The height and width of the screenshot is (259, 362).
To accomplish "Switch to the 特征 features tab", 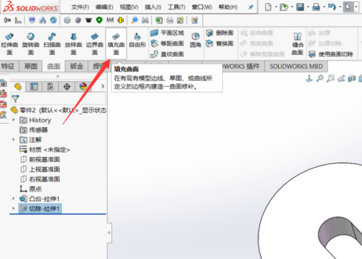I will tap(8, 66).
